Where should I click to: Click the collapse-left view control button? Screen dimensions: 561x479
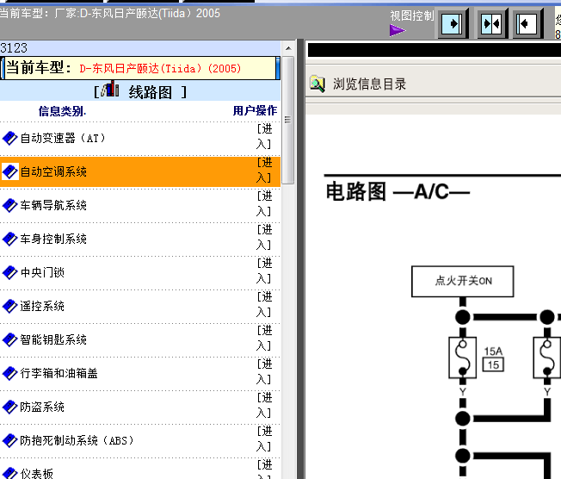pos(527,24)
